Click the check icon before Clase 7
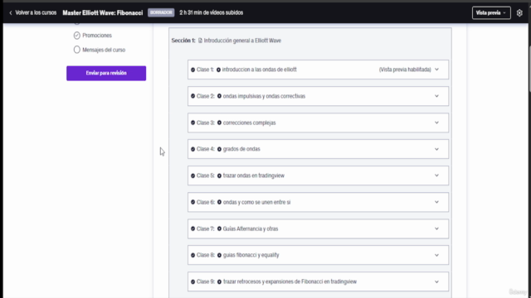This screenshot has height=298, width=531. 192,228
